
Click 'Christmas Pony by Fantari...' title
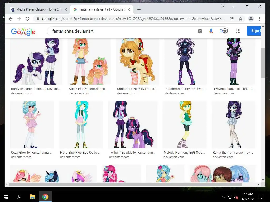(137, 89)
